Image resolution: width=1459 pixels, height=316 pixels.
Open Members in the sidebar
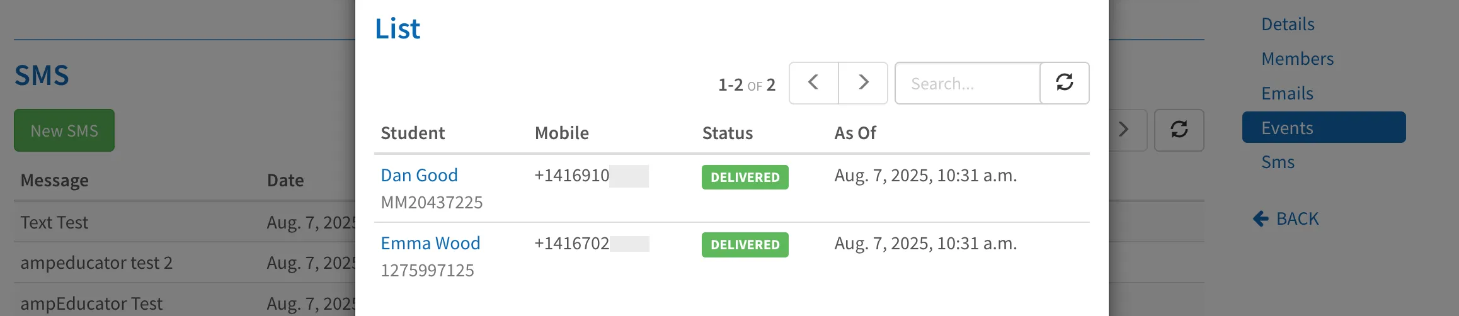click(x=1297, y=59)
